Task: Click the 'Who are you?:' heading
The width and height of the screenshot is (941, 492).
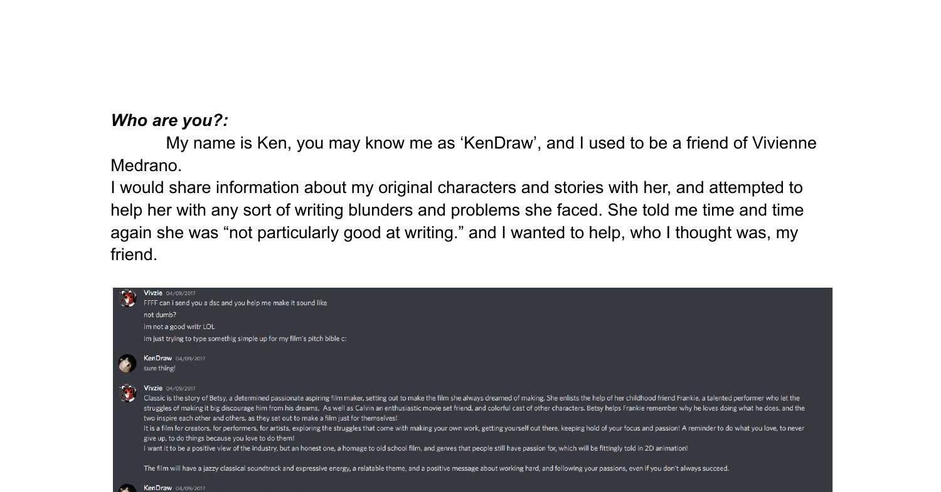Action: tap(169, 120)
